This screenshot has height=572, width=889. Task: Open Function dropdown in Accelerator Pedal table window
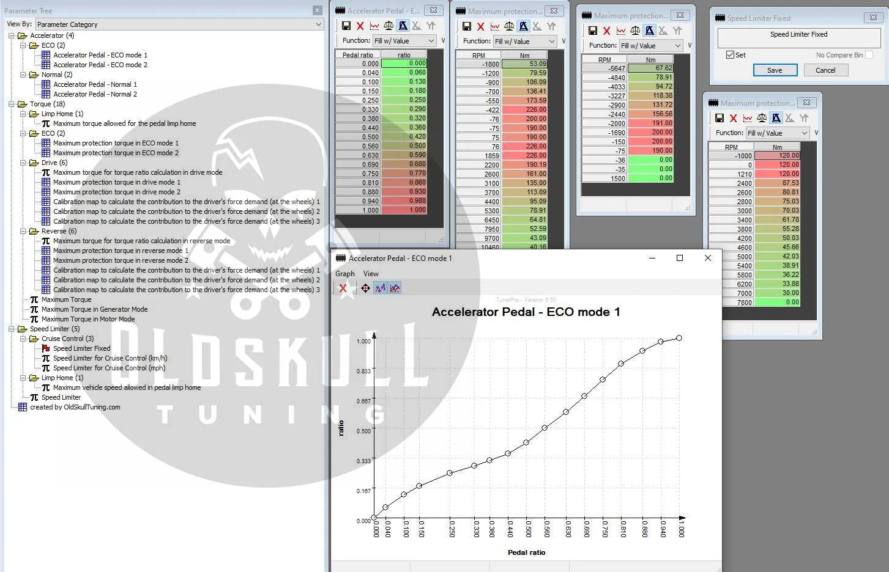point(404,41)
